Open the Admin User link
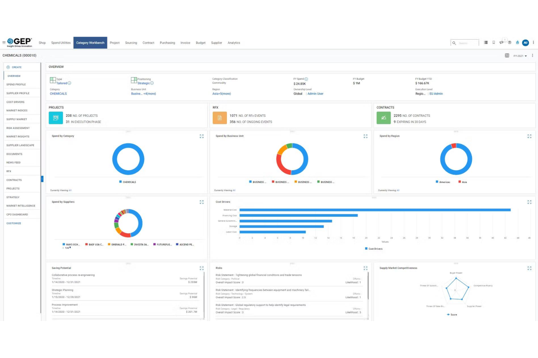The width and height of the screenshot is (538, 358). pyautogui.click(x=315, y=94)
